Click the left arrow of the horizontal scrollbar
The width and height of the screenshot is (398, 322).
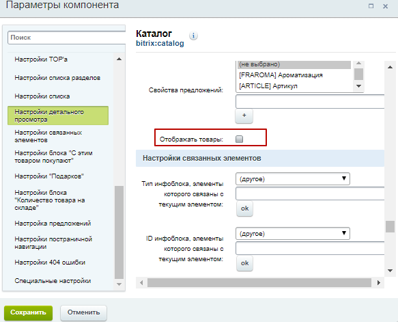pos(141,282)
